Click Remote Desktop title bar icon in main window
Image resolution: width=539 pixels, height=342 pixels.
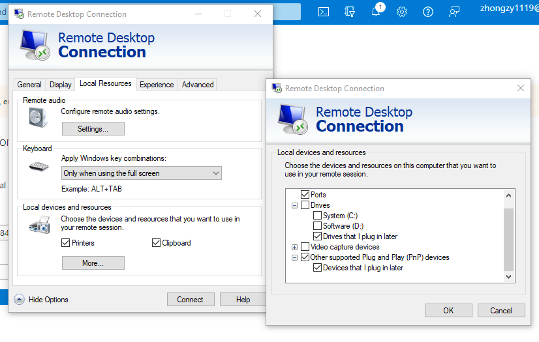(x=19, y=14)
